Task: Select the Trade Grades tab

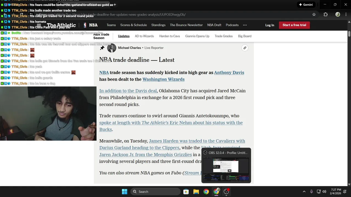Action: pos(223,36)
